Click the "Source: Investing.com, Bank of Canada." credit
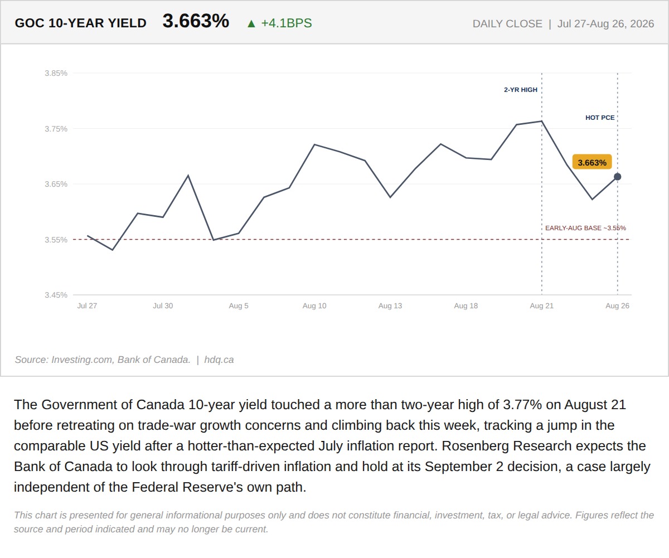This screenshot has width=669, height=558. pos(103,360)
